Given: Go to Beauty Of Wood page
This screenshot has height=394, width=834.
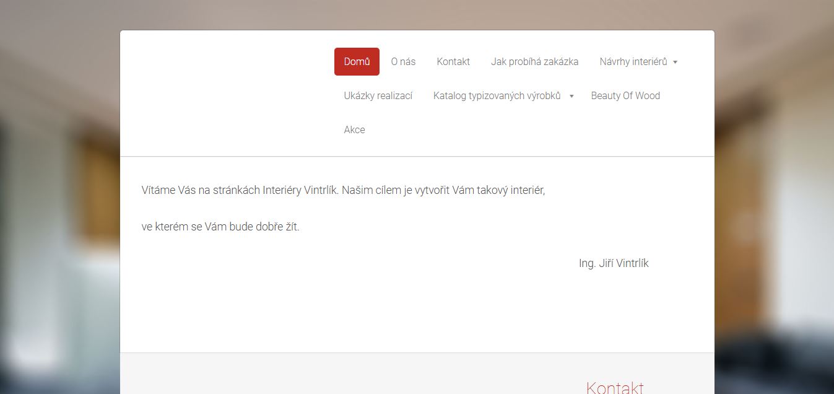Looking at the screenshot, I should point(625,95).
